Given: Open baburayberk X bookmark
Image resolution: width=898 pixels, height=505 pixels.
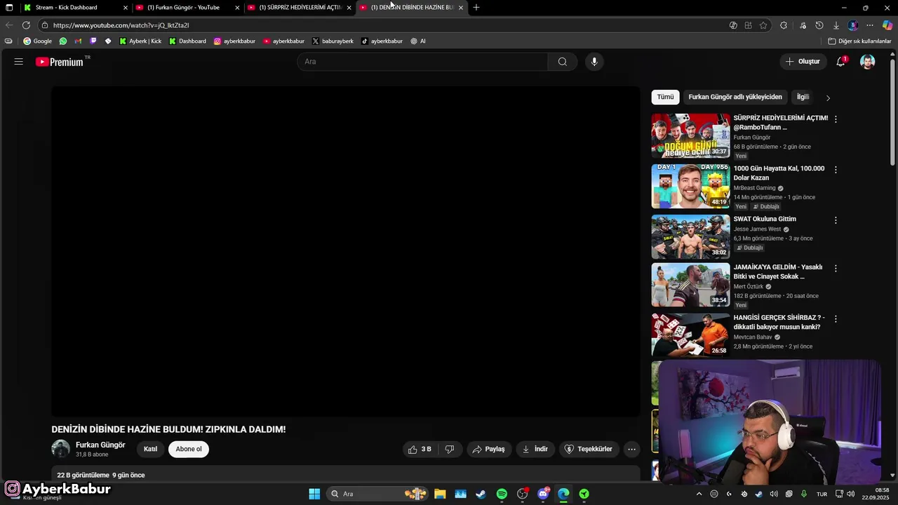Looking at the screenshot, I should (x=333, y=41).
